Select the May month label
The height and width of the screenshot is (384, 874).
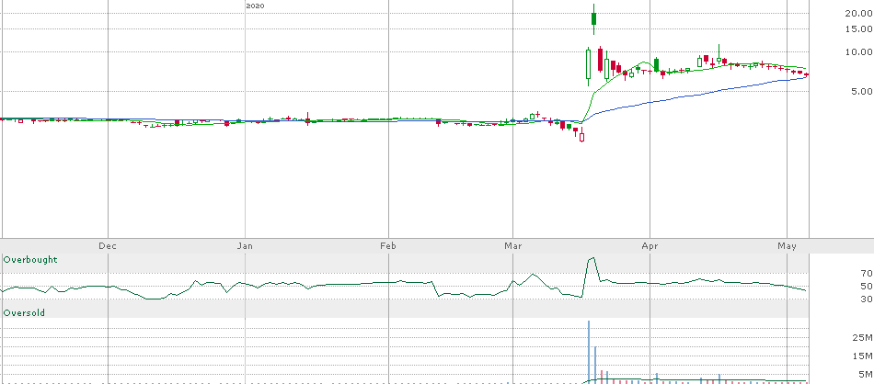point(787,245)
